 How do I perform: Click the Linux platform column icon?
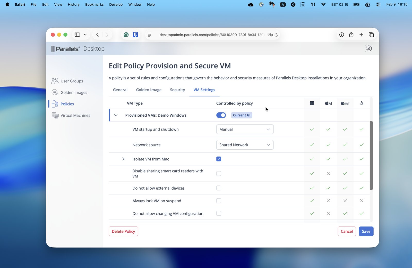pyautogui.click(x=362, y=103)
